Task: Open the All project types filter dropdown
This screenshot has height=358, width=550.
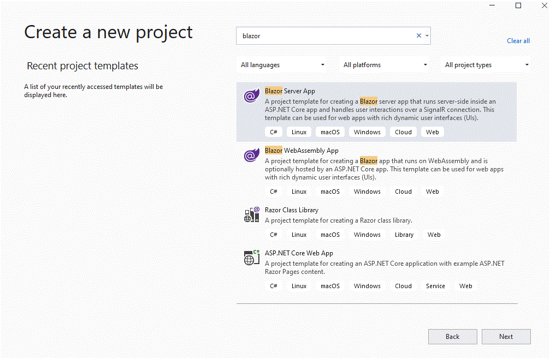Action: (486, 65)
